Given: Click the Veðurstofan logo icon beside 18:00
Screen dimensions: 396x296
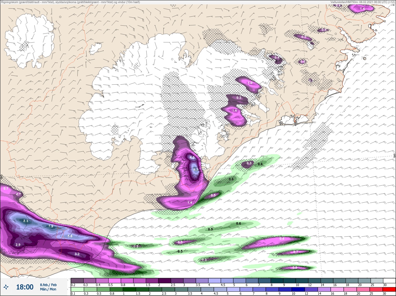Looking at the screenshot, I should 6,287.
